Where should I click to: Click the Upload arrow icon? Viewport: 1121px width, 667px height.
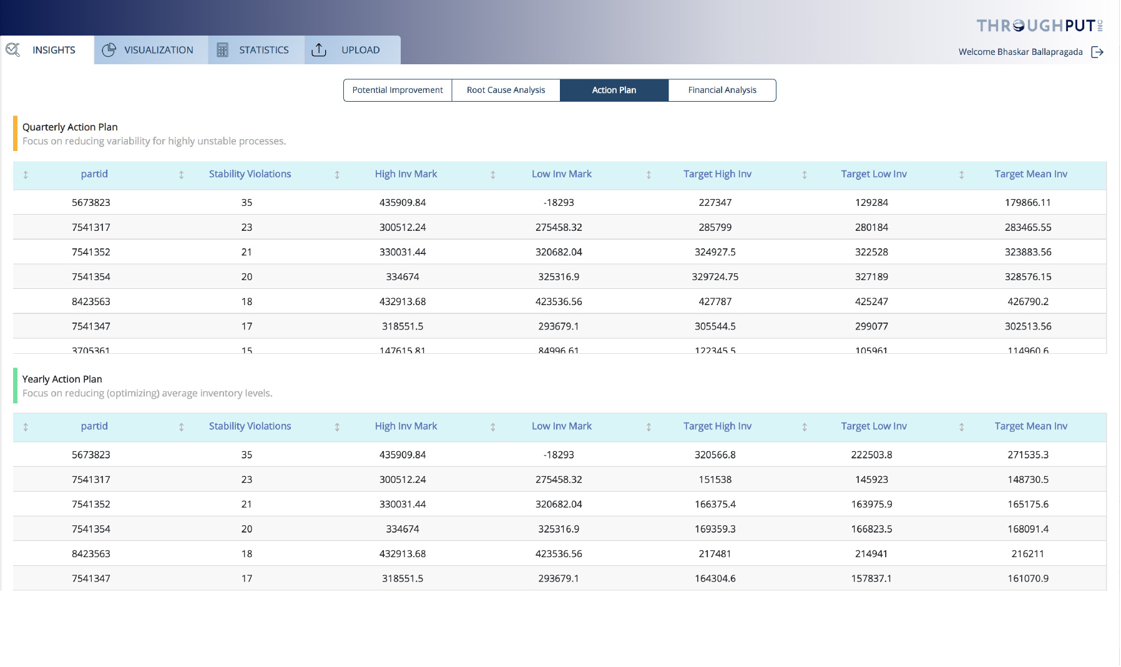tap(319, 50)
